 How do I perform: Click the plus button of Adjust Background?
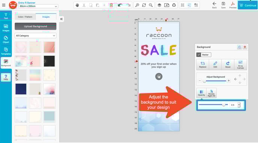228,81
